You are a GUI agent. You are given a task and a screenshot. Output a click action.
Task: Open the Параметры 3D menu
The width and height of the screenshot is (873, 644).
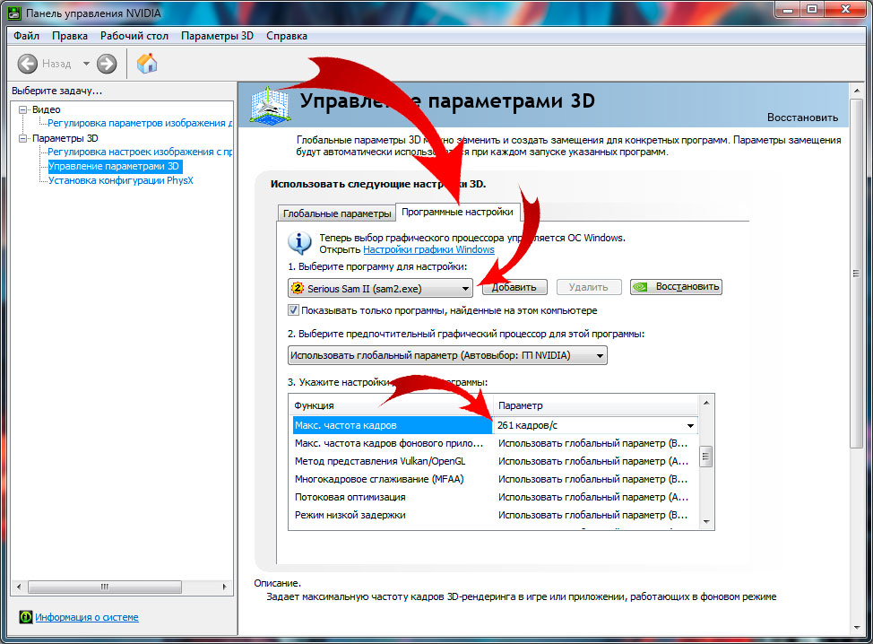pyautogui.click(x=217, y=36)
